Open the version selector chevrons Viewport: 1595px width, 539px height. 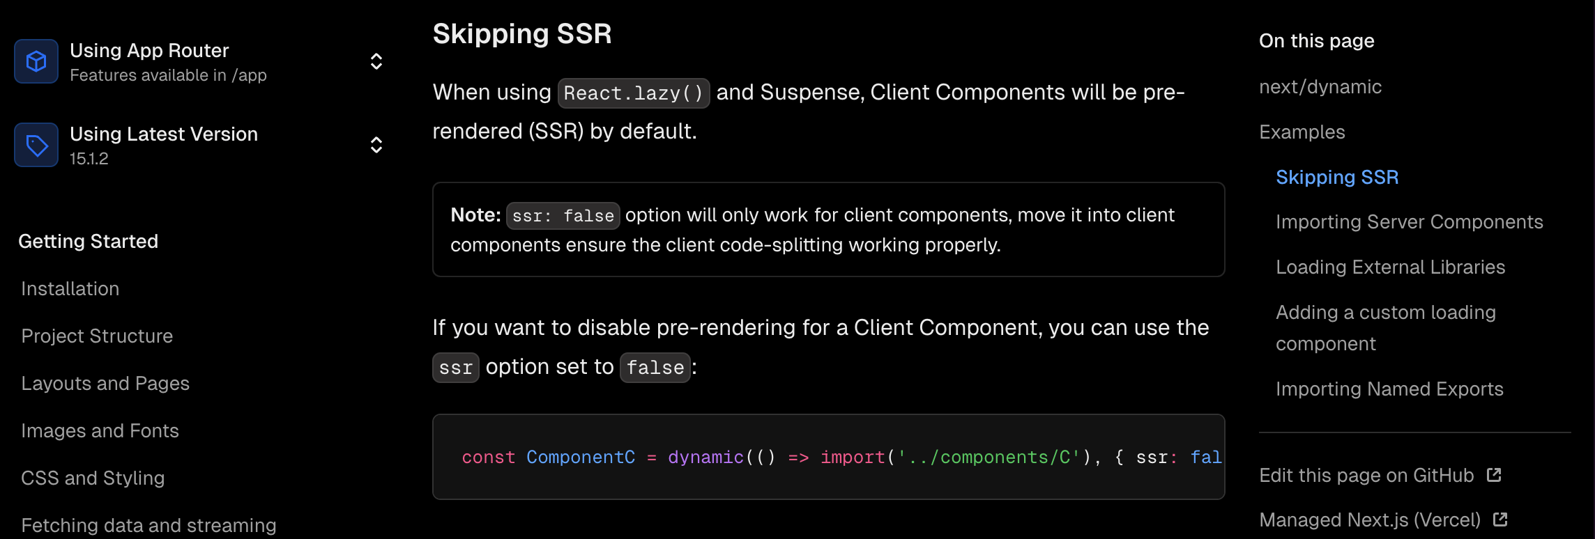coord(376,145)
